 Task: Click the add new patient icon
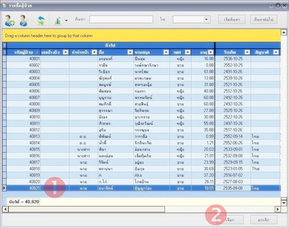coord(10,21)
